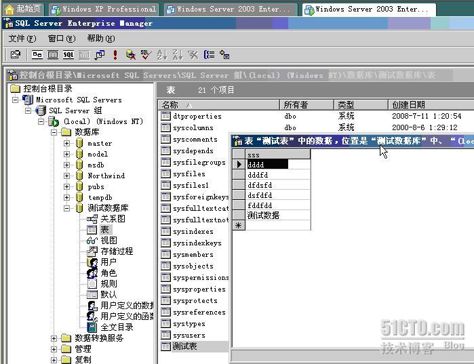
Task: Collapse the 测试数据库 node
Action: [x=67, y=208]
